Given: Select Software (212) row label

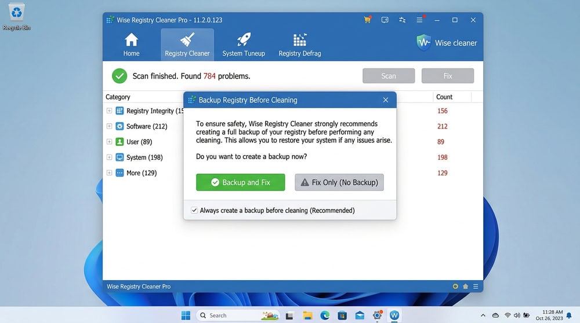Looking at the screenshot, I should coord(147,126).
